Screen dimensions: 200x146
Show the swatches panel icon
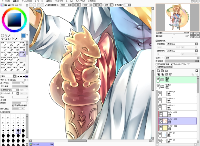pos(16,5)
